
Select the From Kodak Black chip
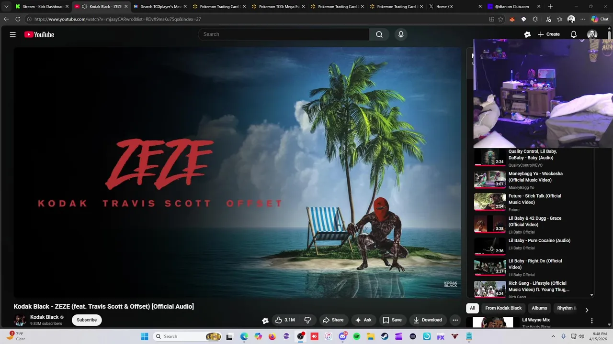click(503, 308)
